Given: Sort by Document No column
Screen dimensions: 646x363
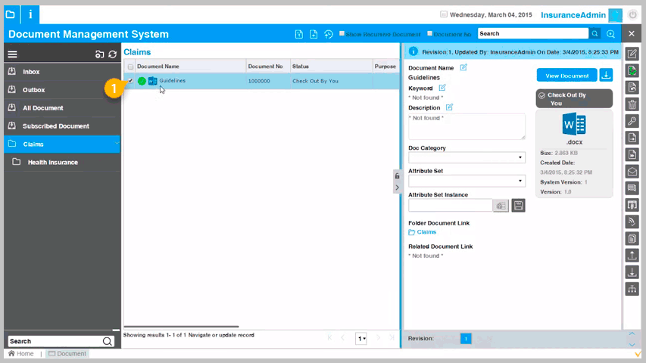Looking at the screenshot, I should point(265,67).
